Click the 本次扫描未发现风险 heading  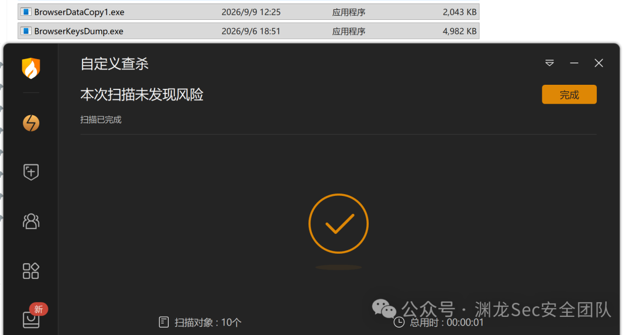142,95
